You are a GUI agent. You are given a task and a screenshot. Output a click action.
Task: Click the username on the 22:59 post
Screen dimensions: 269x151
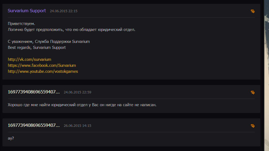tap(34, 92)
